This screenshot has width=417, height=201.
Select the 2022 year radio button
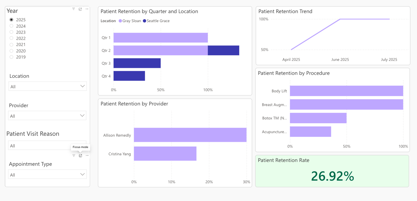coord(11,38)
